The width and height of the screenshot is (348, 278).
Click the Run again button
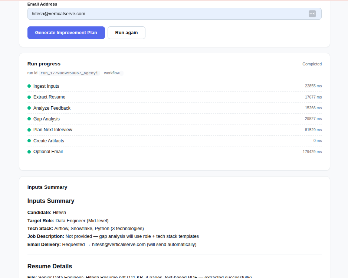[127, 33]
